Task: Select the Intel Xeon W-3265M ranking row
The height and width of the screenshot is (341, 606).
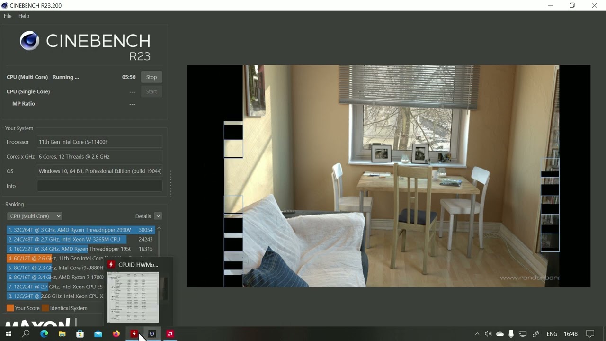Action: [x=80, y=239]
